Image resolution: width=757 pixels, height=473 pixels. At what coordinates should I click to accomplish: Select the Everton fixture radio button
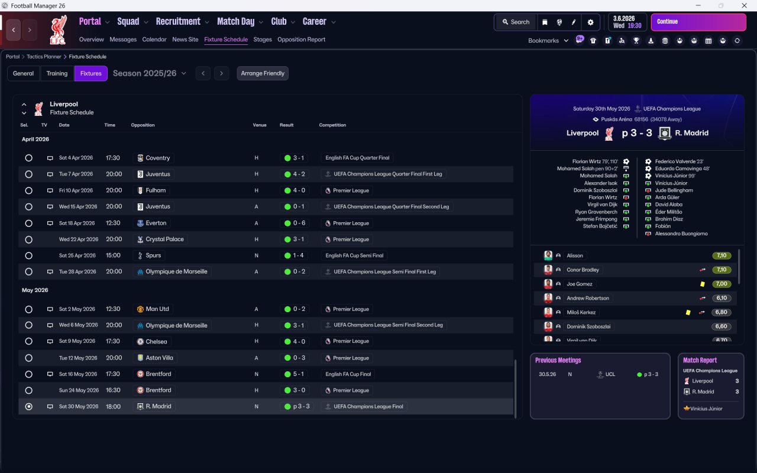(x=28, y=223)
